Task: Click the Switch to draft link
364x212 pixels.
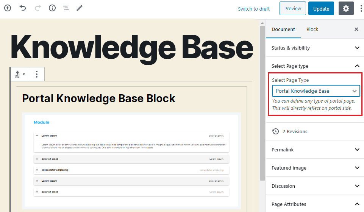Action: pyautogui.click(x=254, y=9)
